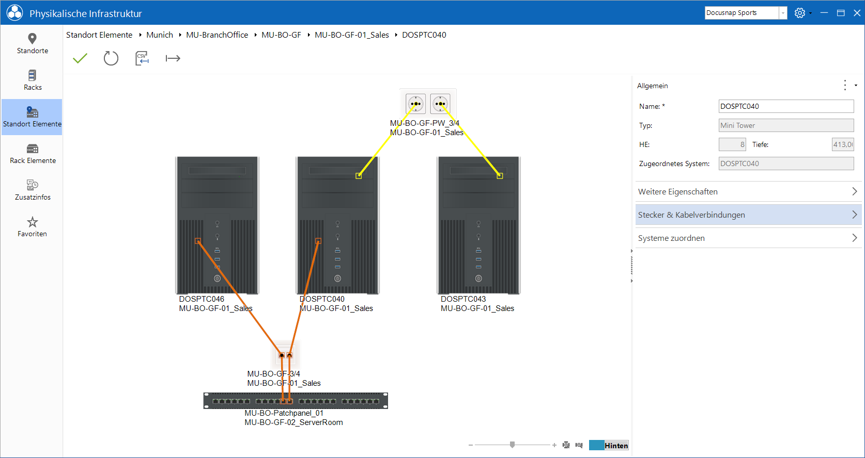Open Standorte in the sidebar

[x=32, y=44]
